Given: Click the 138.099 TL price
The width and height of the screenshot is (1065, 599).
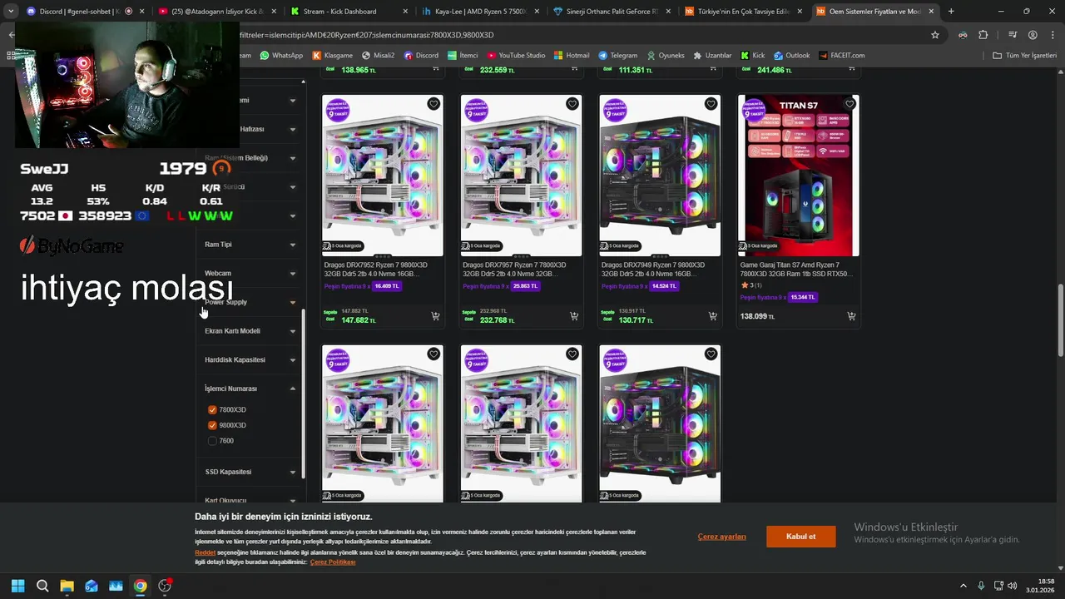Looking at the screenshot, I should click(x=757, y=316).
